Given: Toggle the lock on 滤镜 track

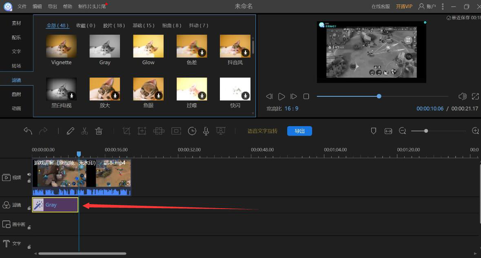Looking at the screenshot, I should point(29,208).
